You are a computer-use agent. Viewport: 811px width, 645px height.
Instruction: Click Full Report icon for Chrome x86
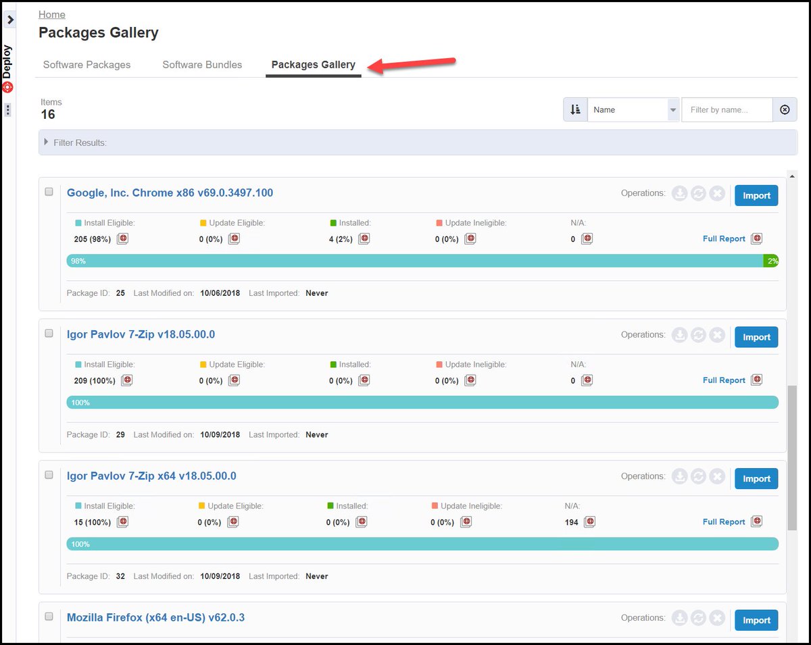coord(757,238)
